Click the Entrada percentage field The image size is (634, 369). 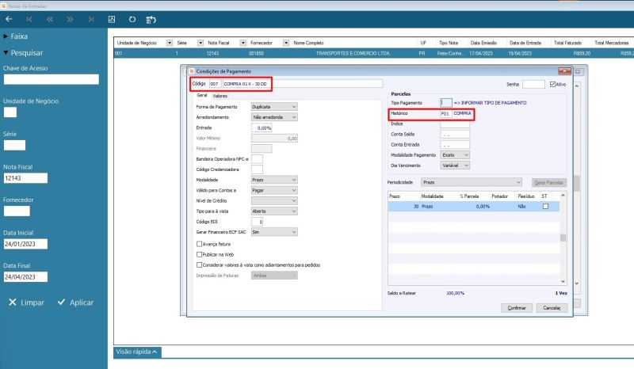click(x=262, y=127)
